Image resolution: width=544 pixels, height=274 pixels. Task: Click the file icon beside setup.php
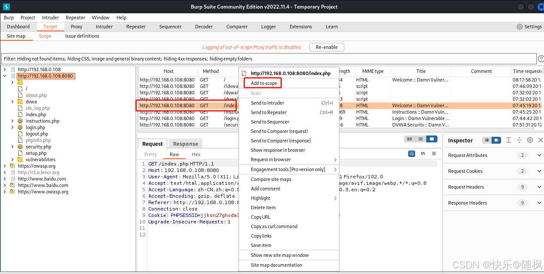point(20,153)
